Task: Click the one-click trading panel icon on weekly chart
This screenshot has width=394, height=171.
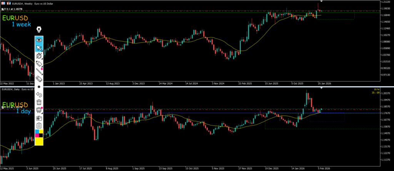Action: point(3,3)
